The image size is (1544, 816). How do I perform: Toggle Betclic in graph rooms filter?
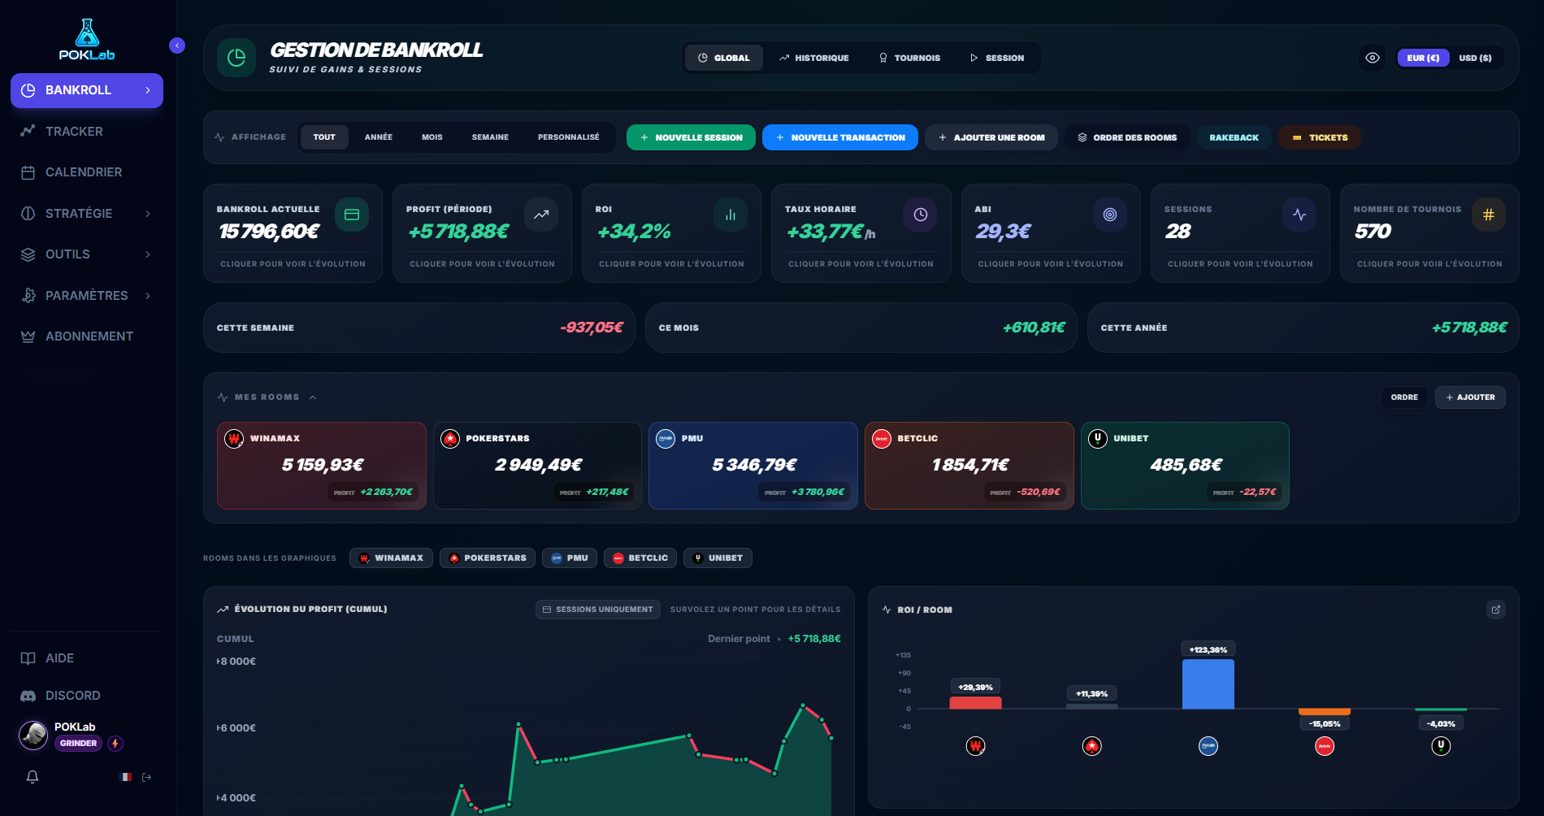[640, 558]
